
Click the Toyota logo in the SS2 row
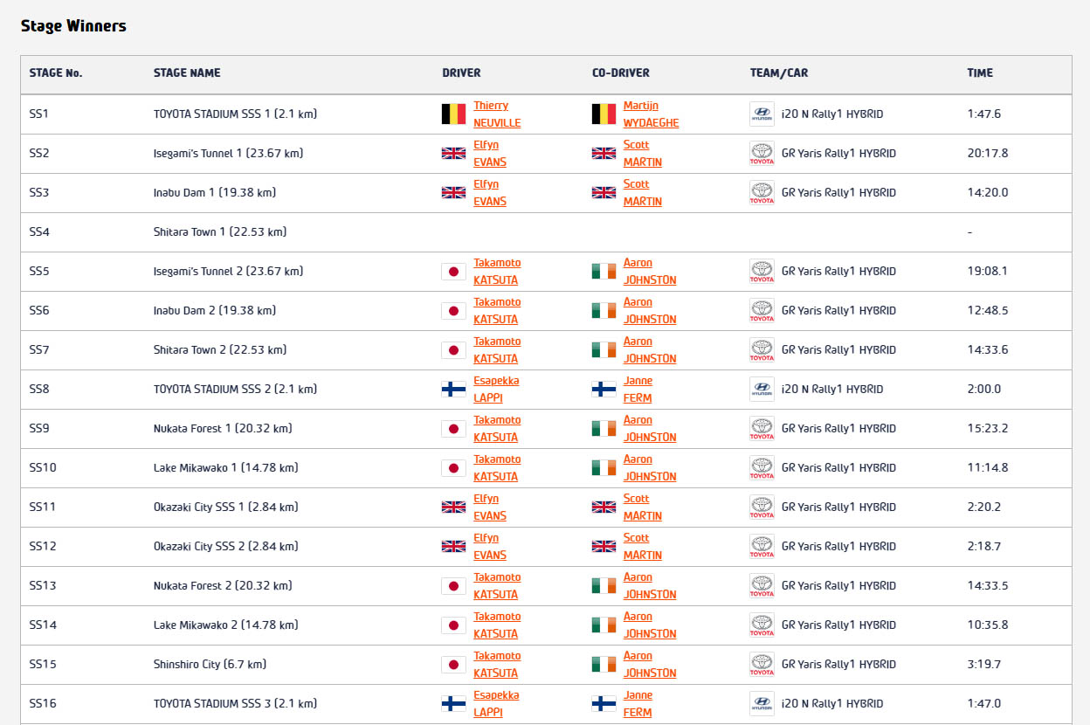click(x=762, y=154)
